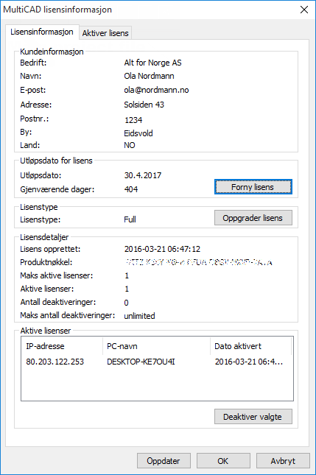Screen dimensions: 316x475
Task: Click the Utløpsdato label
Action: pos(41,175)
